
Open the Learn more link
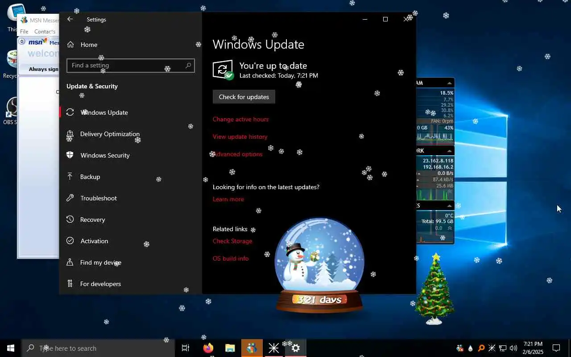pos(228,199)
